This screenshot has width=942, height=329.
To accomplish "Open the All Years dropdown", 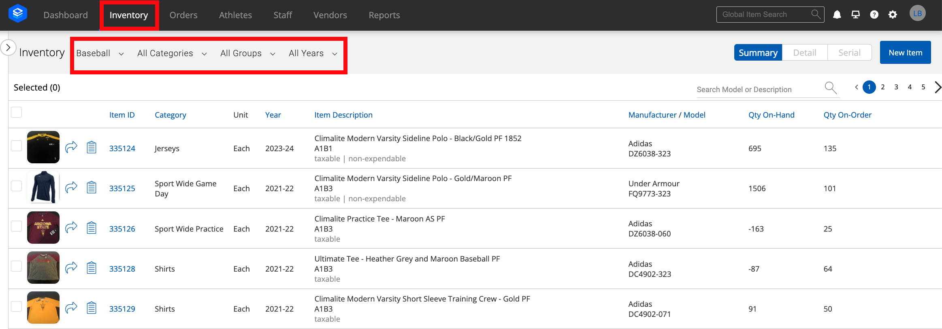I will [313, 53].
